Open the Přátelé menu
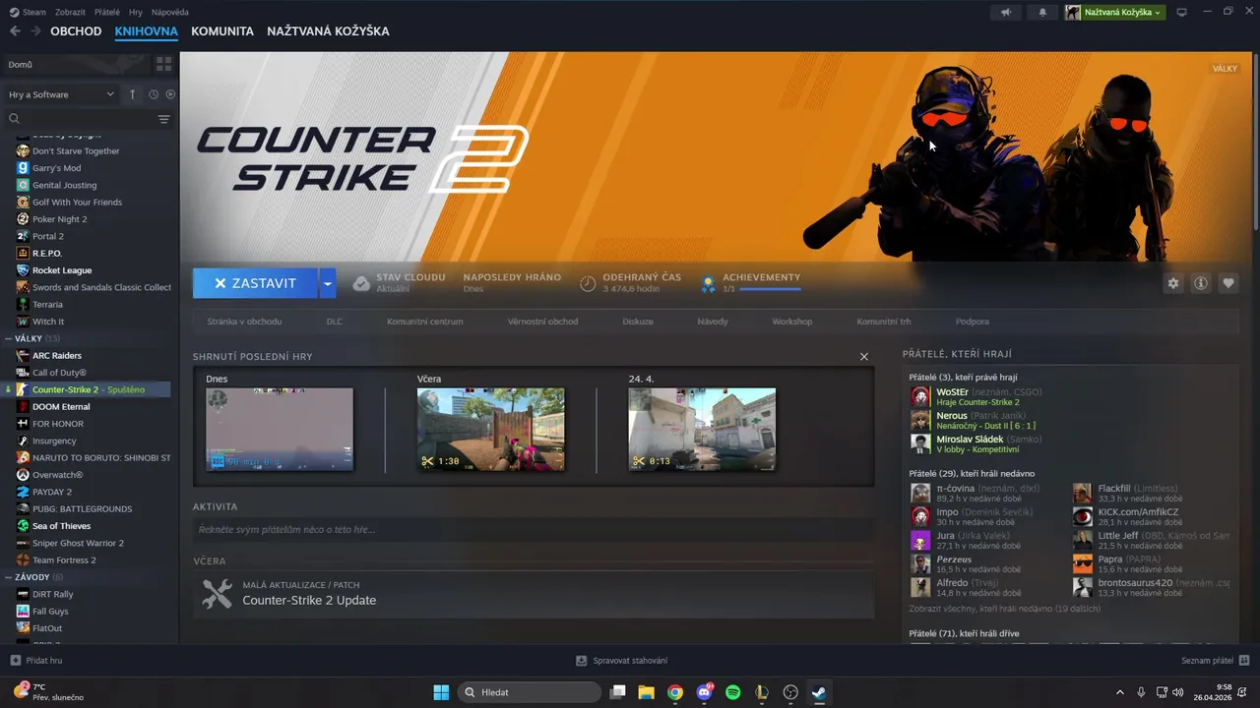The image size is (1260, 708). tap(107, 13)
